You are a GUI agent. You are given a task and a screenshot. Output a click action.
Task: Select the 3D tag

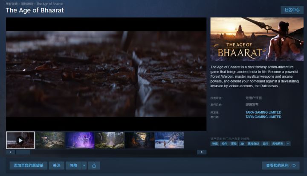click(x=242, y=144)
